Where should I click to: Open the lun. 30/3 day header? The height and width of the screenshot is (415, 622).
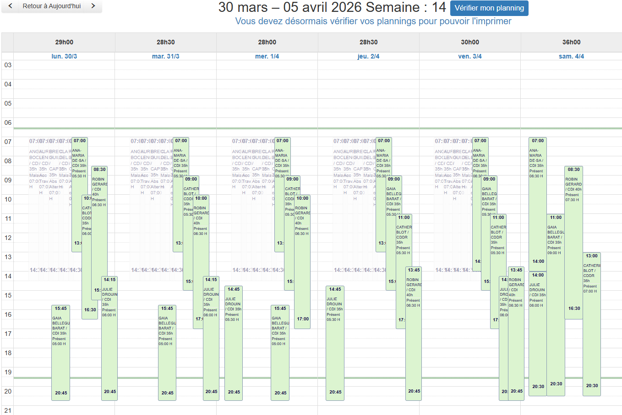click(64, 56)
